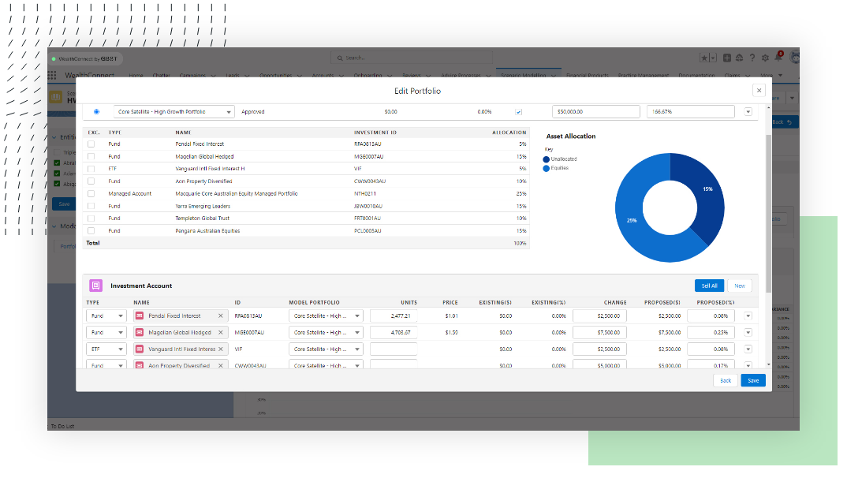Tick the exclude box for Vanguard Intl Fixed Interest H
The image size is (847, 478).
91,169
